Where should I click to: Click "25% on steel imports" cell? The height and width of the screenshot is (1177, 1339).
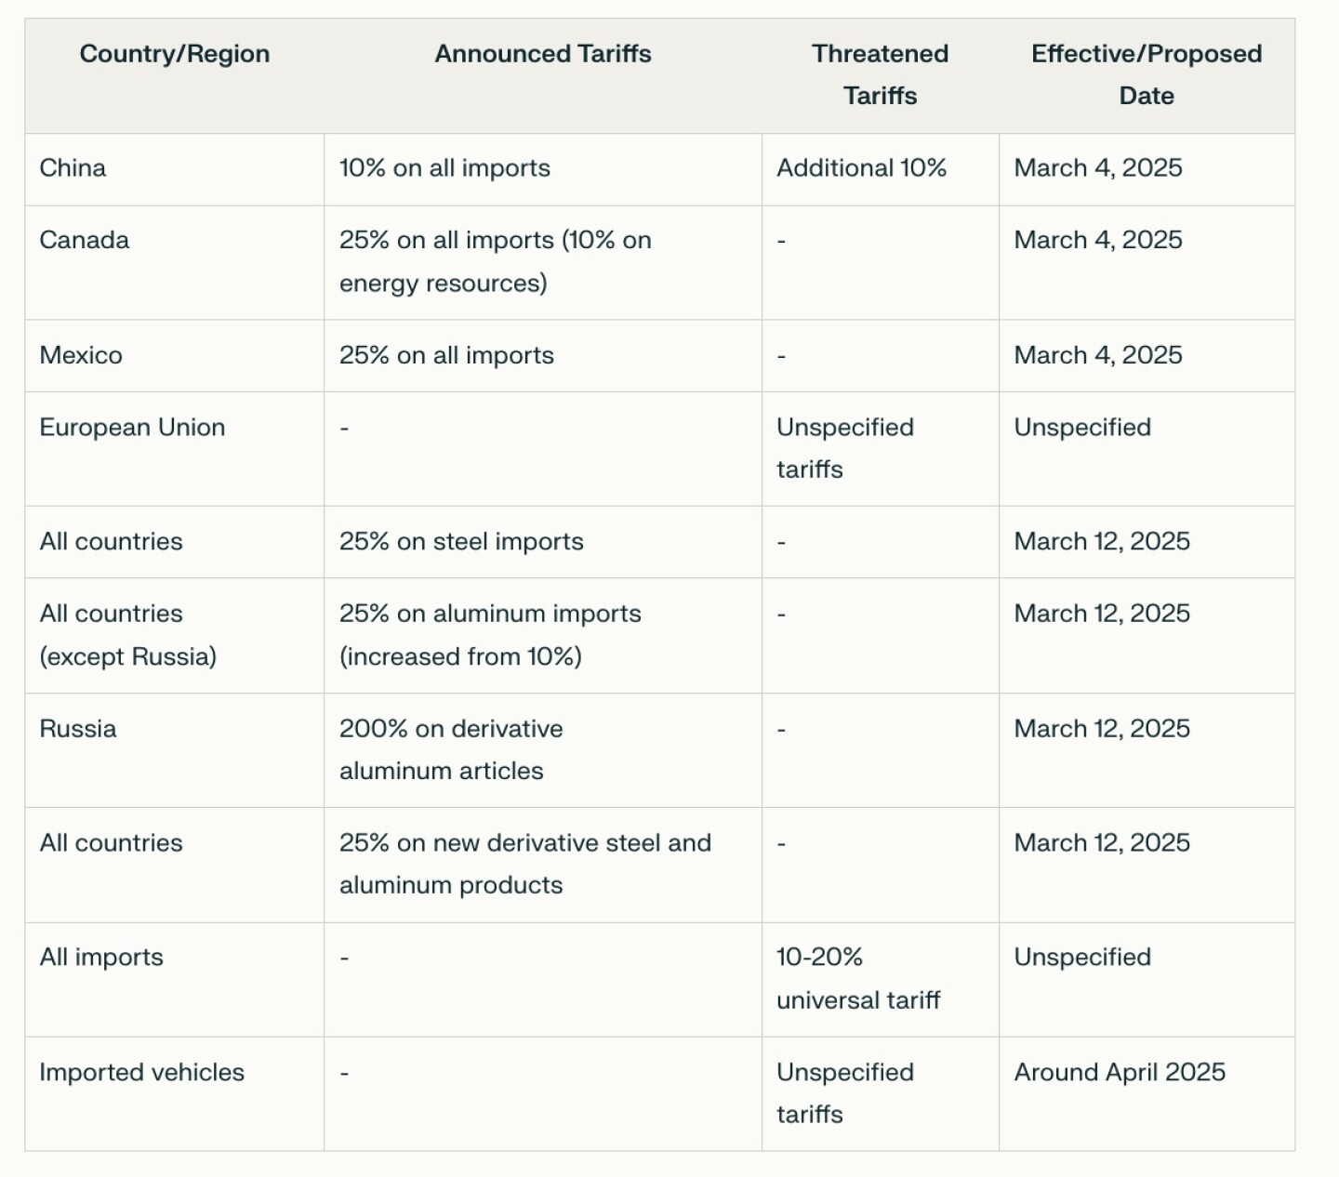coord(461,542)
